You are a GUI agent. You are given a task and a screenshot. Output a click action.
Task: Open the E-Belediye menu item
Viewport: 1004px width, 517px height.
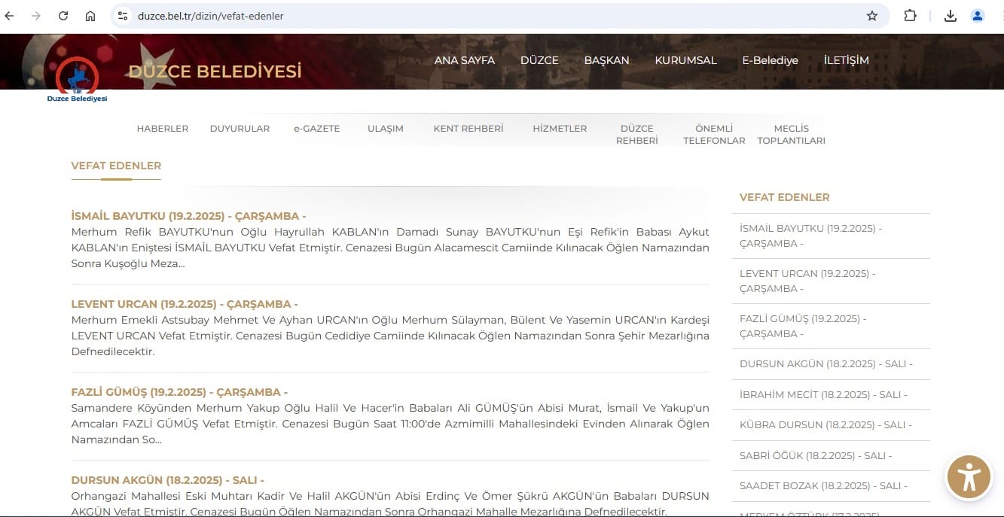click(770, 60)
